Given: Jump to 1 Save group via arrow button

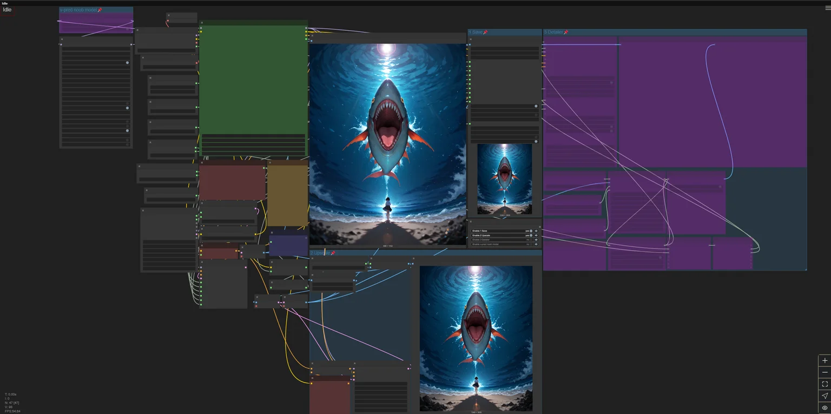Looking at the screenshot, I should tap(536, 231).
